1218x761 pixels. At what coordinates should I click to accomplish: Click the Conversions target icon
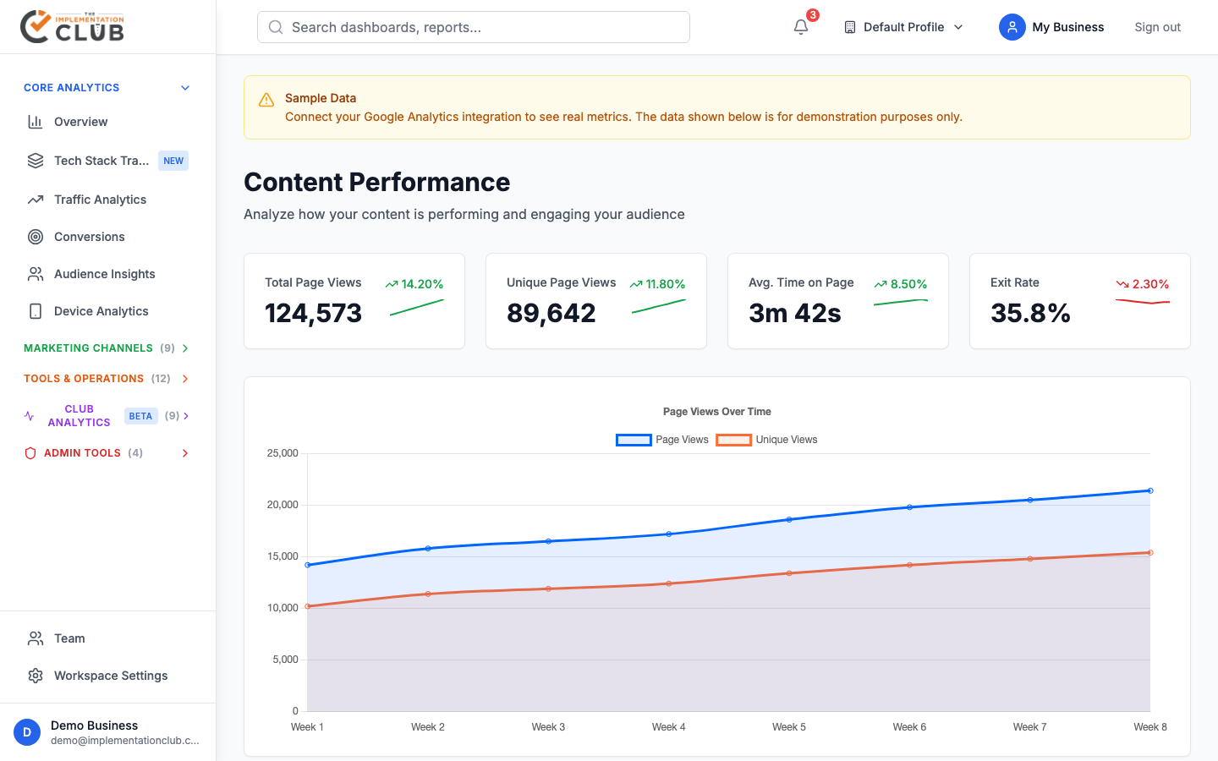tap(36, 237)
